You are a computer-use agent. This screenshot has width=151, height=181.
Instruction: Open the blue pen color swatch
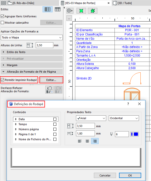[x=134, y=134]
